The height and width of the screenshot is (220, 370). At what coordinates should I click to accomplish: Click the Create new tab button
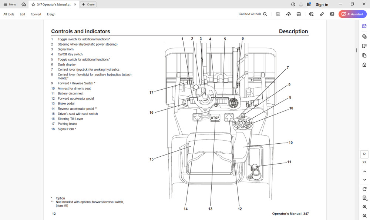coord(88,4)
